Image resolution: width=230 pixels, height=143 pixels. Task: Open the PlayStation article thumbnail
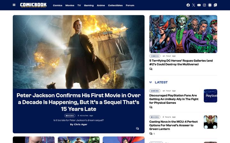pos(211,96)
